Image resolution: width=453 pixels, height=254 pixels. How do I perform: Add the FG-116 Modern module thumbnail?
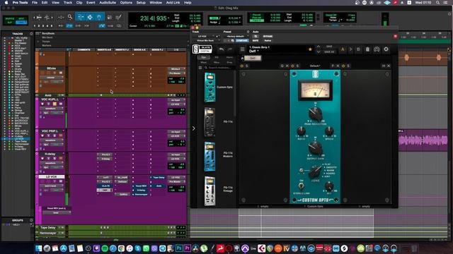coord(210,157)
